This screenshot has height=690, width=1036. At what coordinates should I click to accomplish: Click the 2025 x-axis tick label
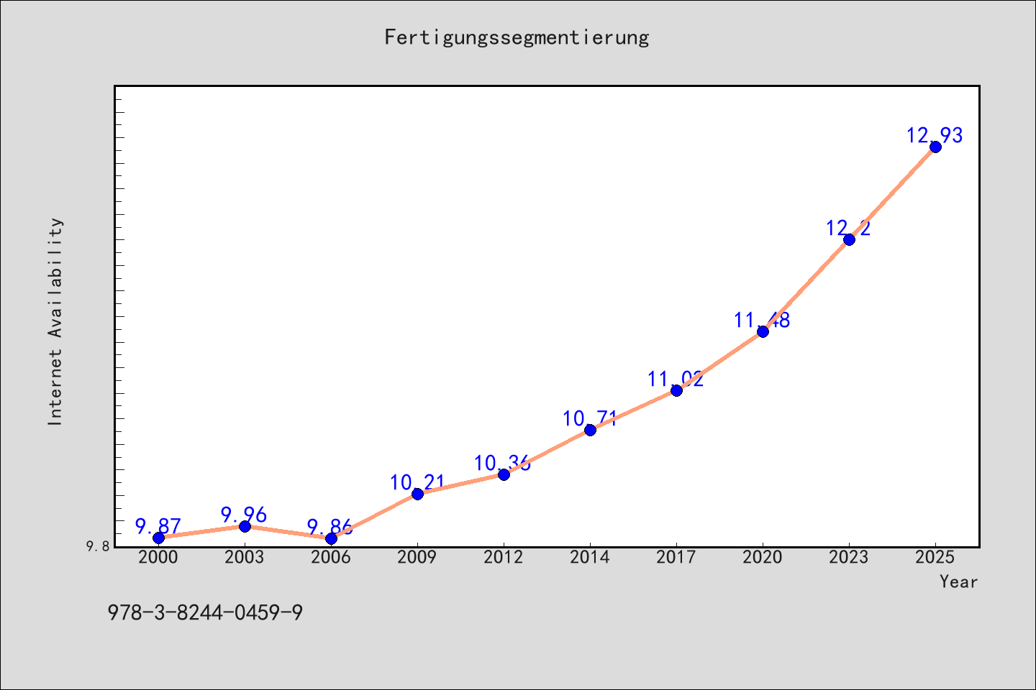pyautogui.click(x=935, y=557)
